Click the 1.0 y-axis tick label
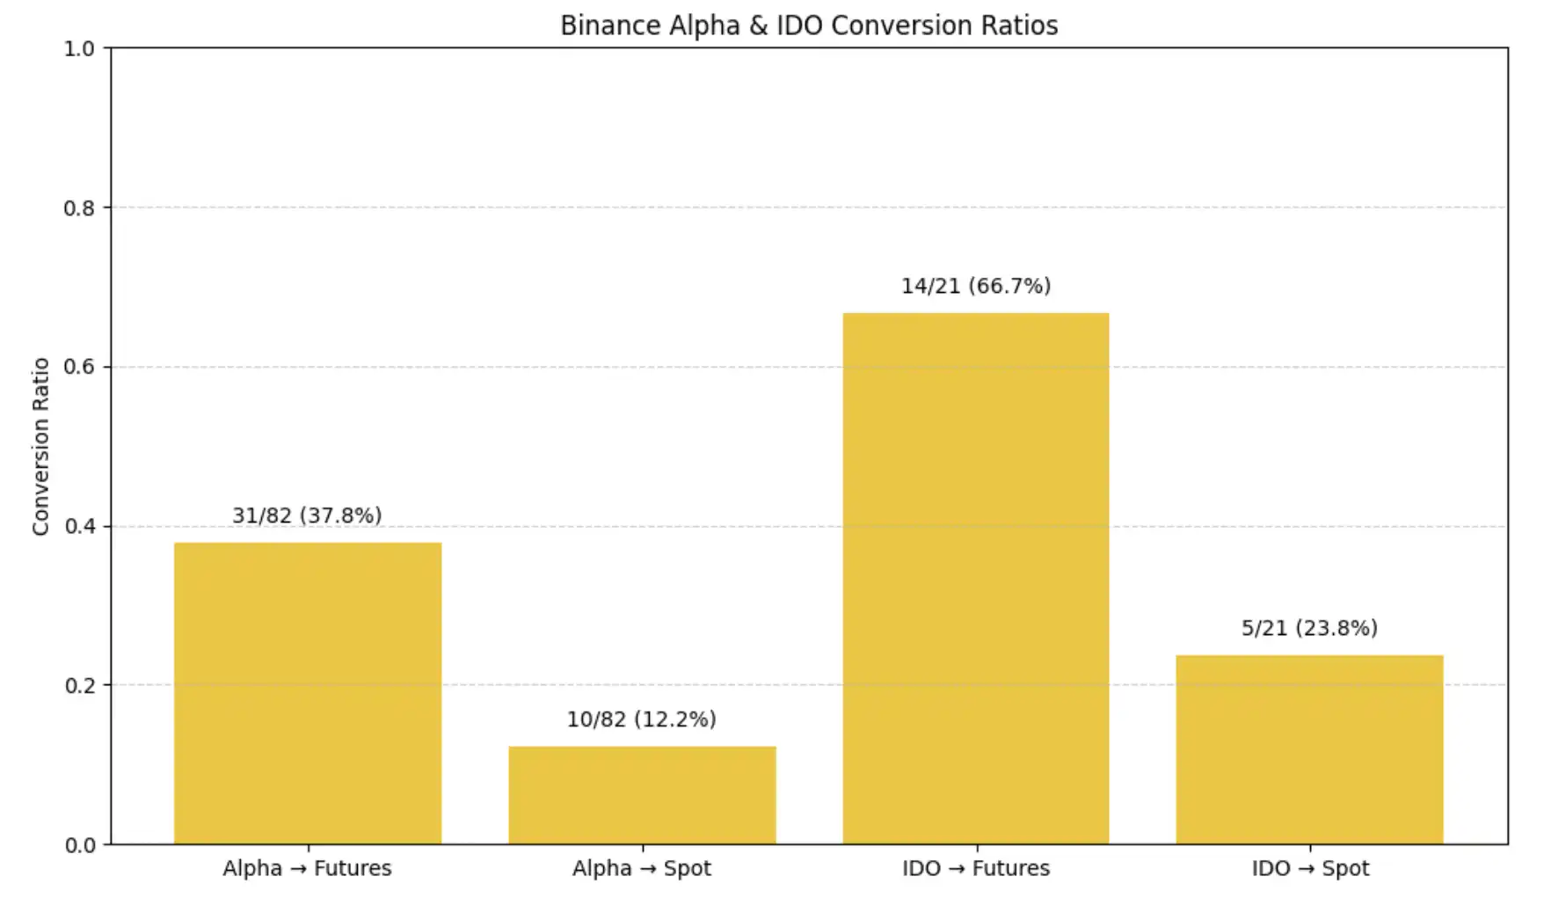 [x=79, y=49]
